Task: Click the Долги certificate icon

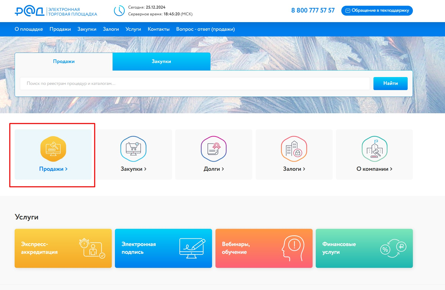Action: [214, 149]
